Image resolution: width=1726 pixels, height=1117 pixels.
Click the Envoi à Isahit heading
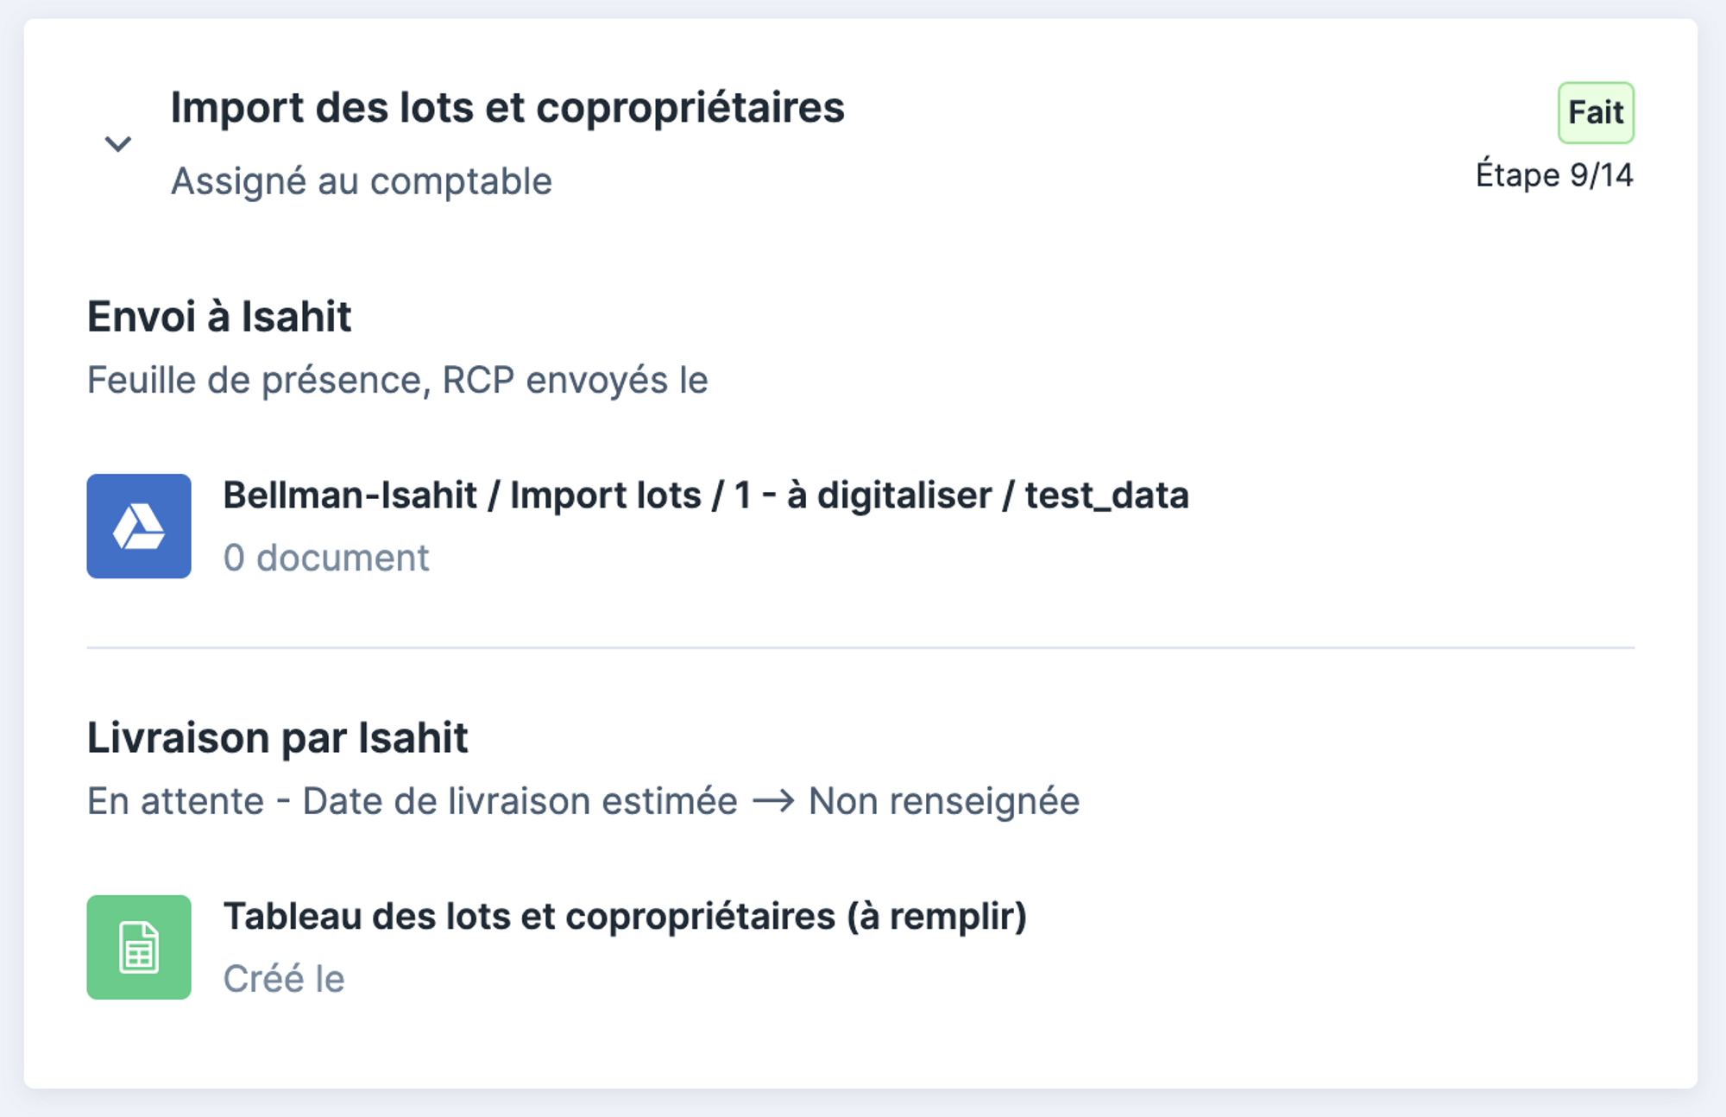[x=219, y=316]
